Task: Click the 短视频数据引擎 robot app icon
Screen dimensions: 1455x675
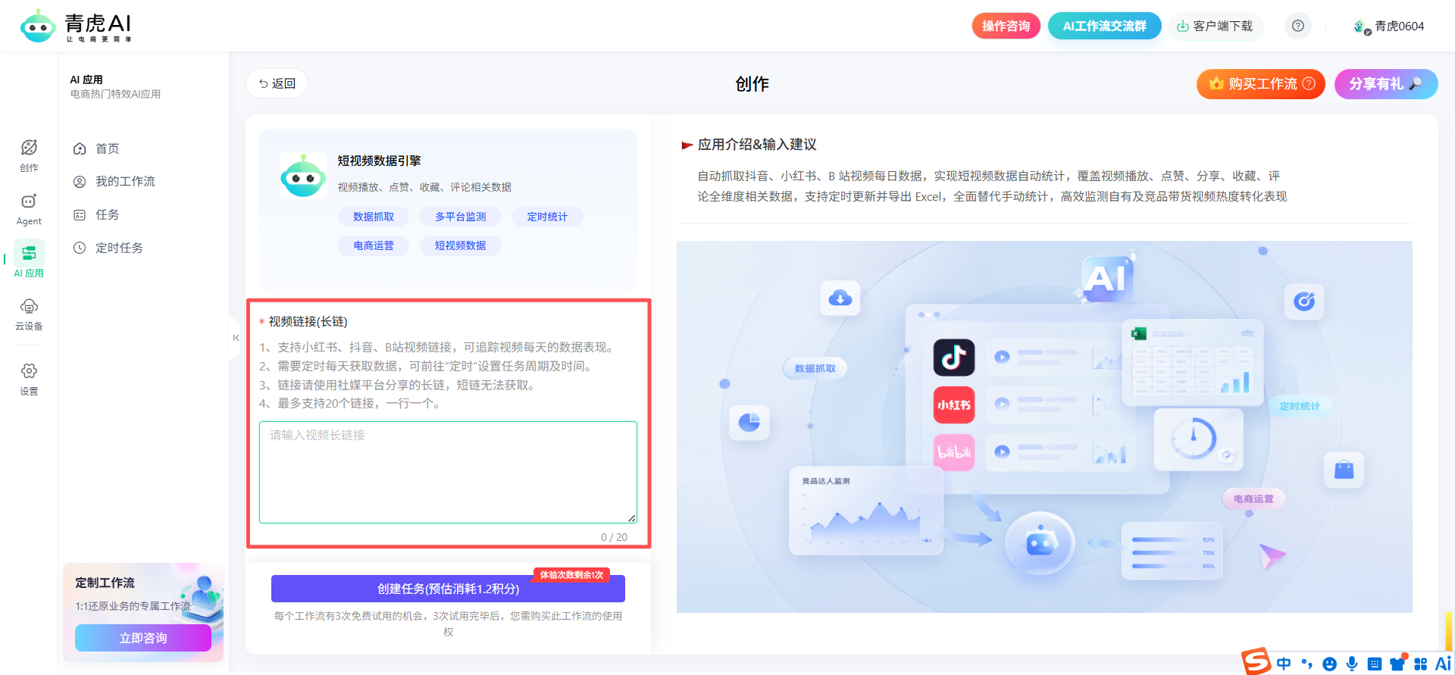Action: [303, 175]
